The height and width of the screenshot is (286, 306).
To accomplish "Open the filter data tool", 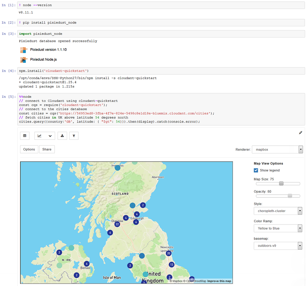I will coord(74,135).
